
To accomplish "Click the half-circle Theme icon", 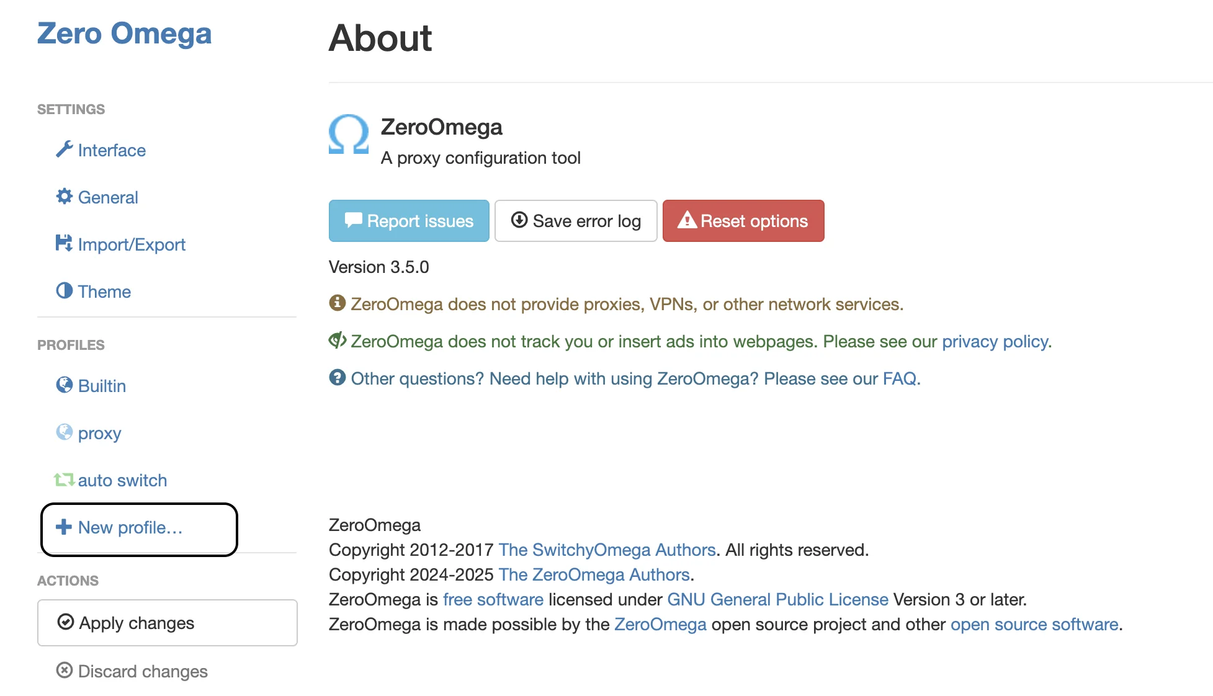I will coord(64,290).
